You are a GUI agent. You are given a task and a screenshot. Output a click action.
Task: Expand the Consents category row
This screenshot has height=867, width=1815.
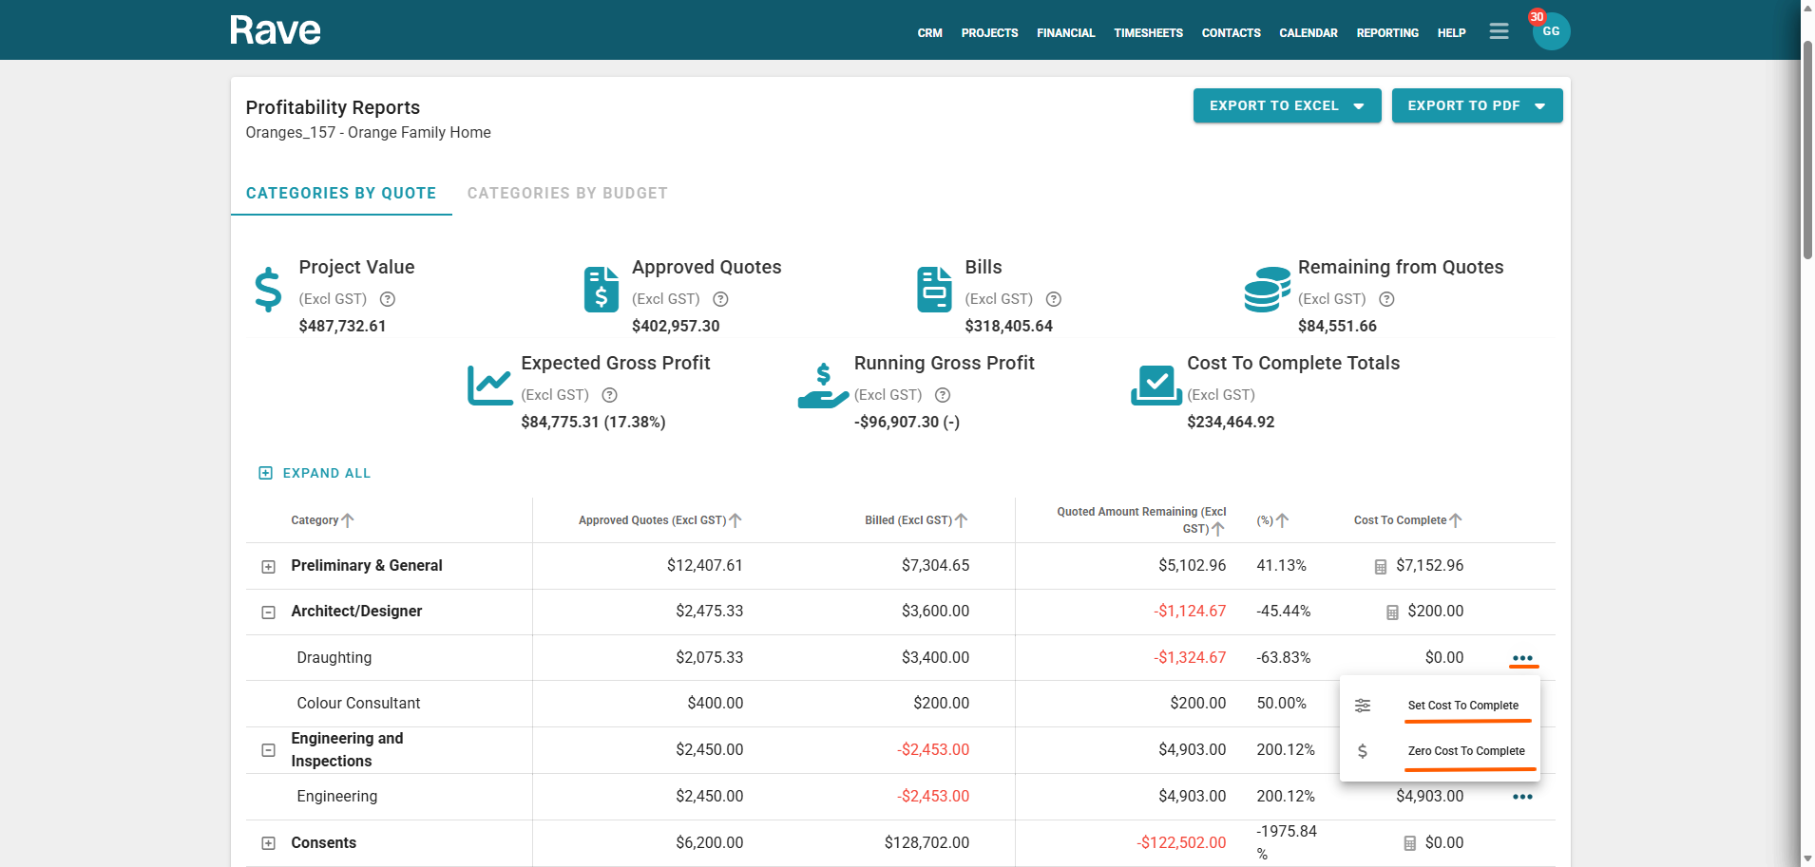tap(269, 843)
